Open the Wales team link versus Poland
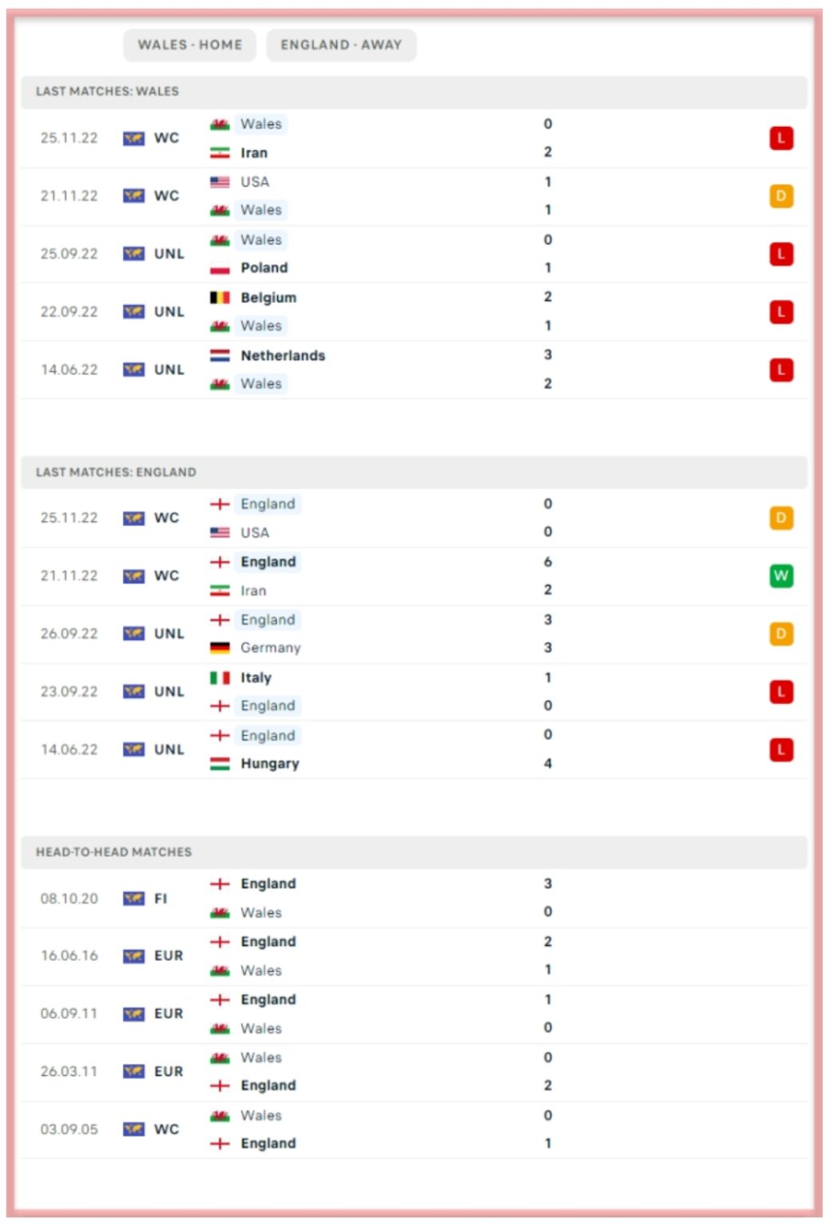 tap(261, 239)
